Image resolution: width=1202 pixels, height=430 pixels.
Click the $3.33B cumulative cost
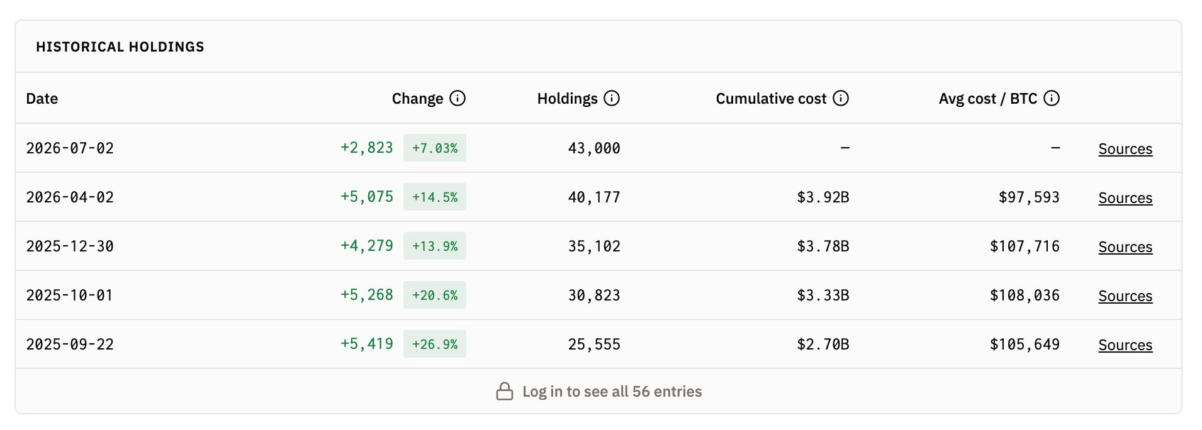[823, 295]
